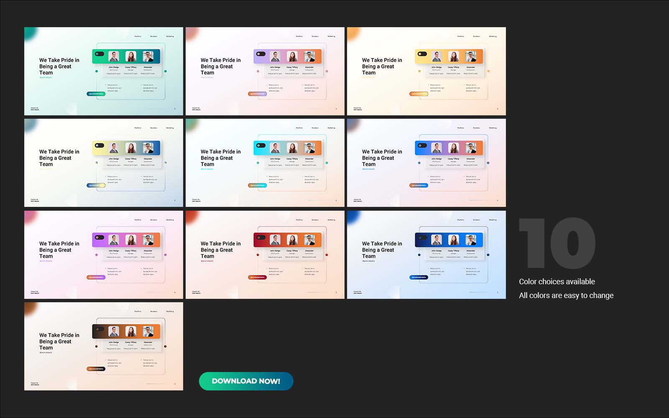Click Casey Tiffany's photo on the red slide
The height and width of the screenshot is (418, 669).
tap(292, 240)
